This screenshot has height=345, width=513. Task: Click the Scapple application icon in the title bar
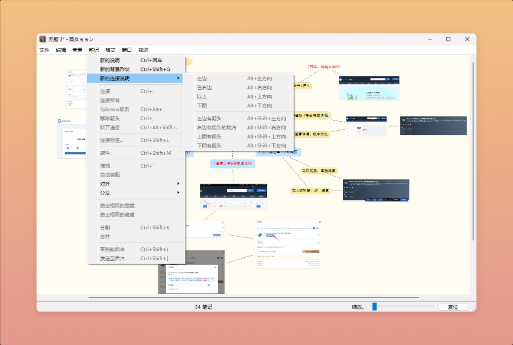[42, 39]
